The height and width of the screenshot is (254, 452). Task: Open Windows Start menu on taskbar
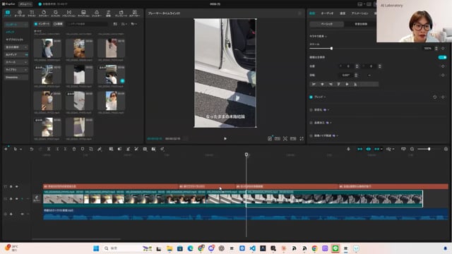pyautogui.click(x=96, y=248)
